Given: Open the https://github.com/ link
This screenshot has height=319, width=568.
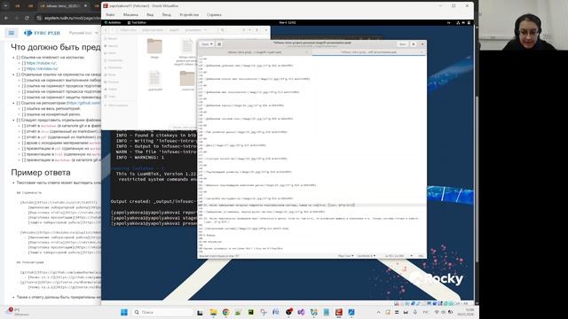Looking at the screenshot, I should point(84,103).
